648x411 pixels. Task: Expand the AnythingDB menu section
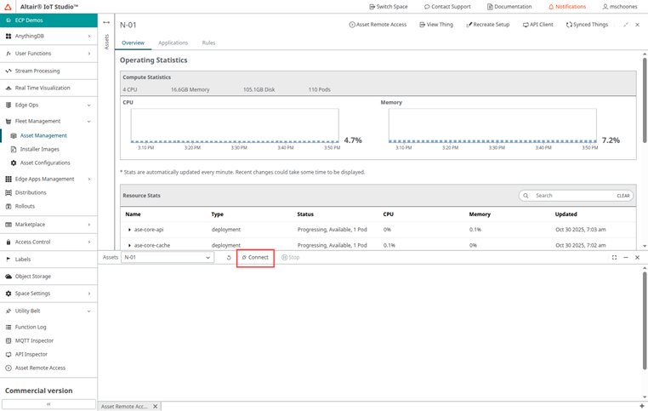click(x=88, y=36)
